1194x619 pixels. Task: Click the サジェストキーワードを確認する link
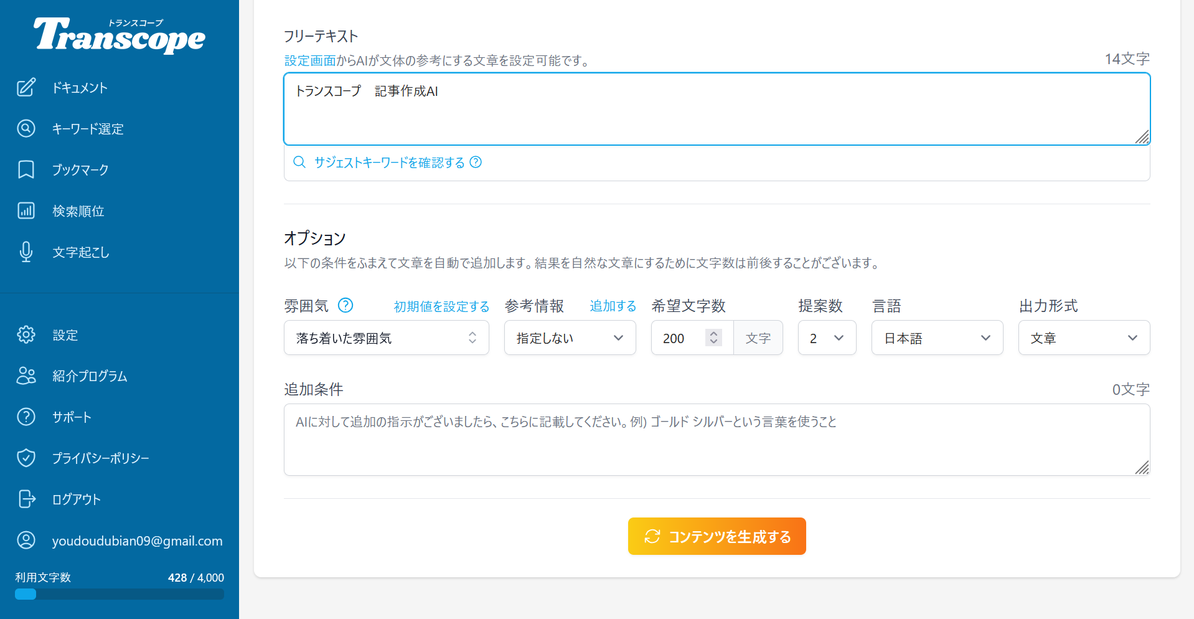point(389,163)
